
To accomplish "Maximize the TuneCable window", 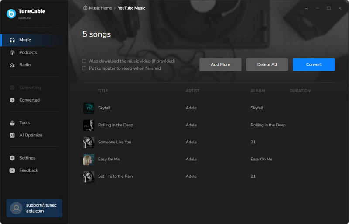I will pyautogui.click(x=328, y=8).
